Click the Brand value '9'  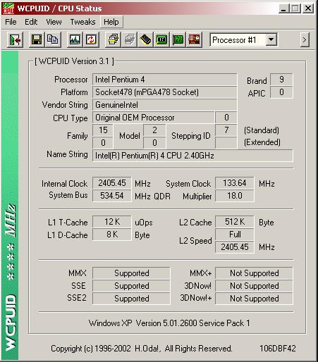pos(281,80)
